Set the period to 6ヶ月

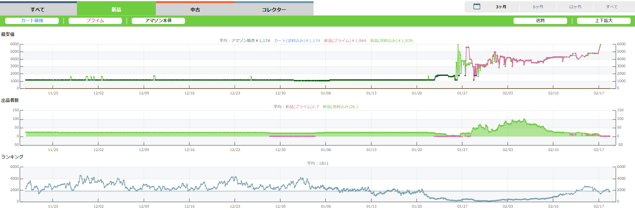[538, 7]
